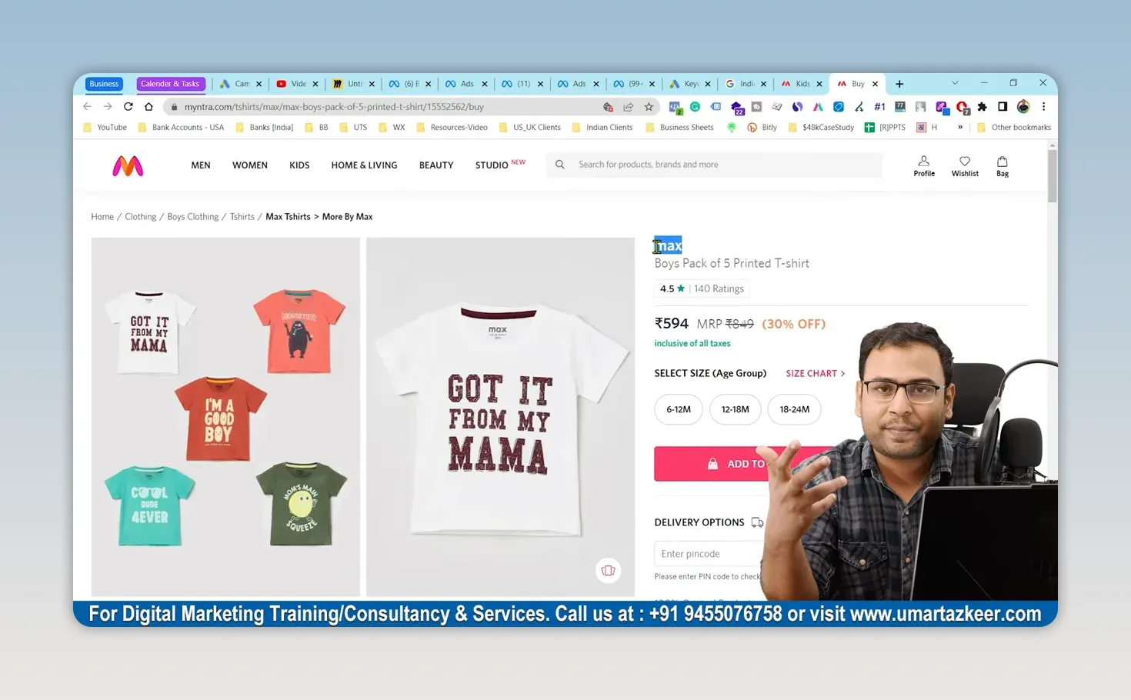
Task: Open the Grammarly extension icon
Action: pyautogui.click(x=695, y=107)
